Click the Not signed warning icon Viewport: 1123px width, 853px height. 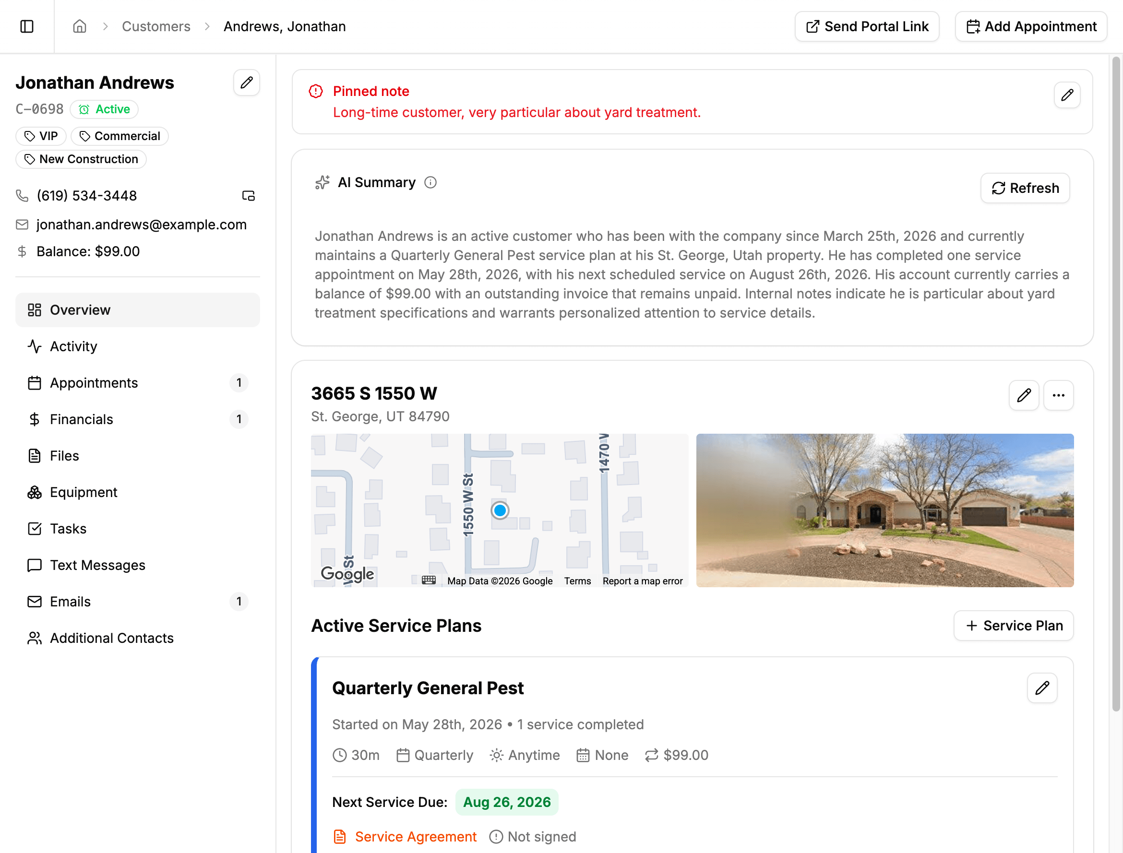click(496, 837)
